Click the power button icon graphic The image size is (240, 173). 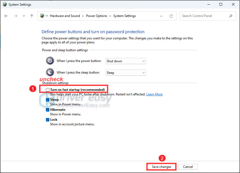[x=50, y=61]
